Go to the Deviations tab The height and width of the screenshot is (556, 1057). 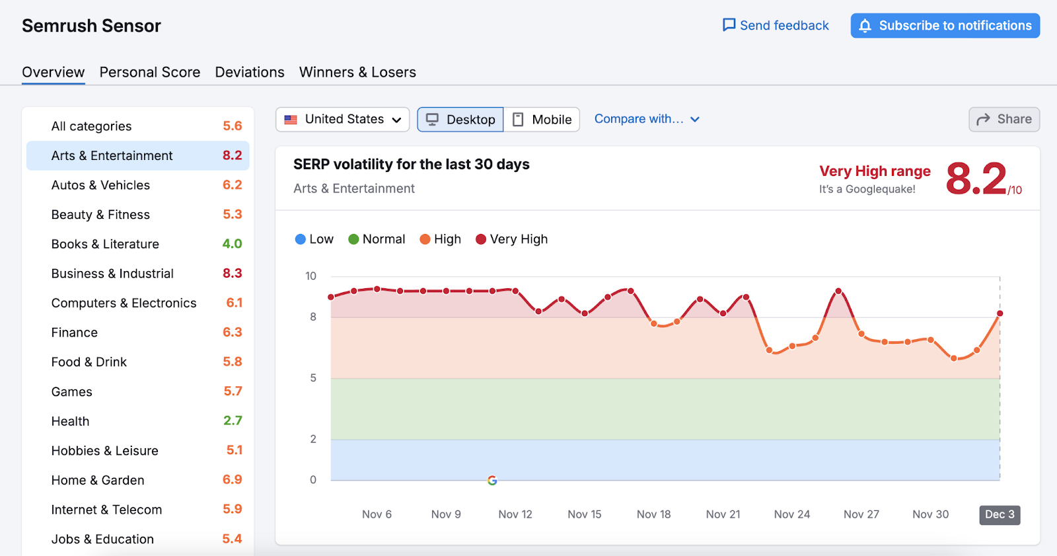pos(250,72)
